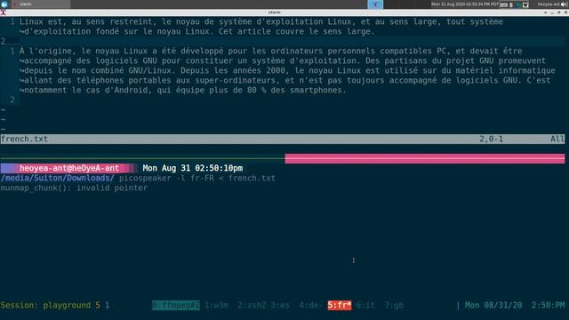Click the volume speaker icon
569x320 pixels.
point(564,4)
